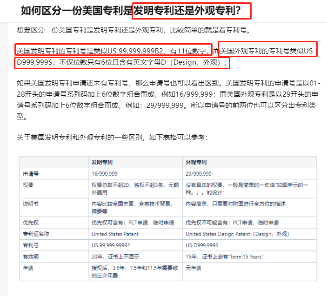
Task: Click paragraph starting '如果美国发明专利申请还未有专利号'
Action: [168, 100]
